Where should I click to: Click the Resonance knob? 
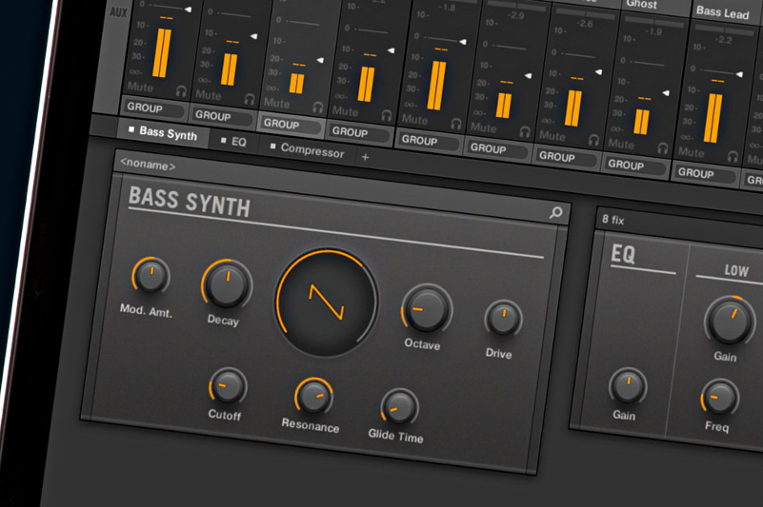coord(313,397)
